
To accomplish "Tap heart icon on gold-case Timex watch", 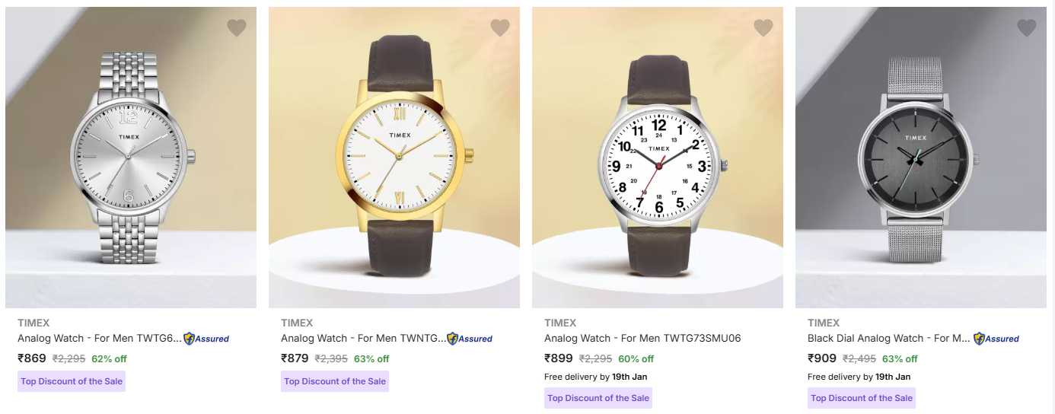I will click(x=500, y=28).
